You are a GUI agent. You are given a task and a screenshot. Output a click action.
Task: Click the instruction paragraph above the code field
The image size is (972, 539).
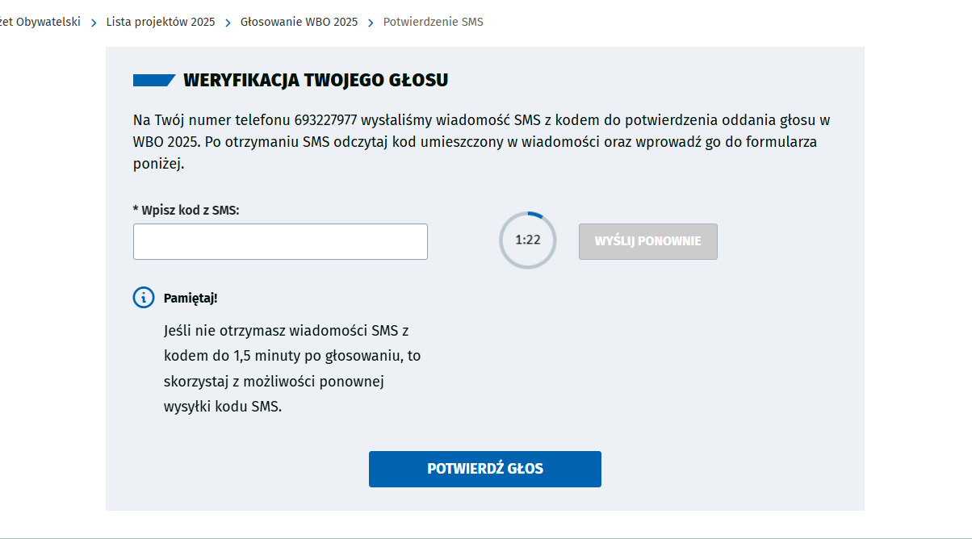click(481, 142)
